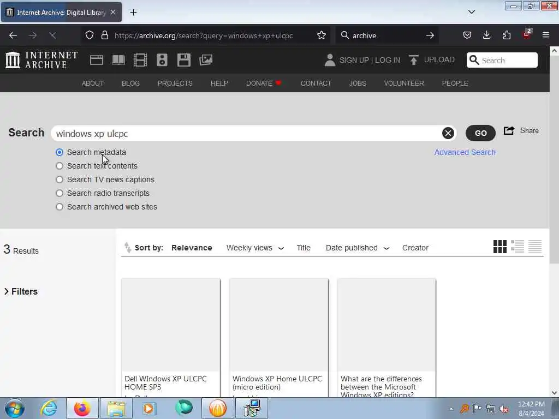
Task: Open the BLOG menu item
Action: [x=130, y=83]
